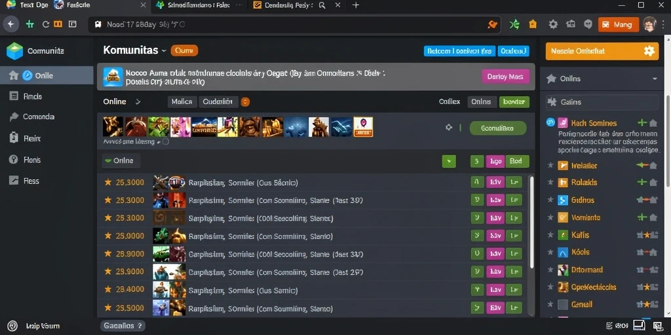Click the pink Darloy Mas button

(505, 77)
